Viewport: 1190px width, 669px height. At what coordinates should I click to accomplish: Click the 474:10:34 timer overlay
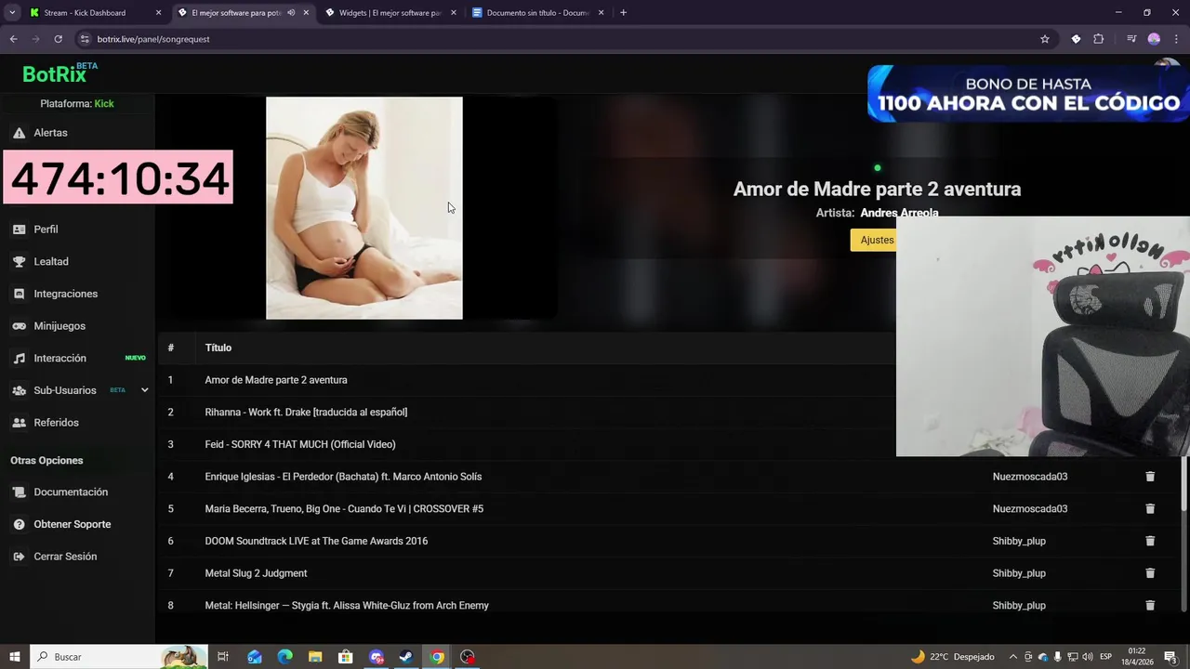click(x=118, y=177)
